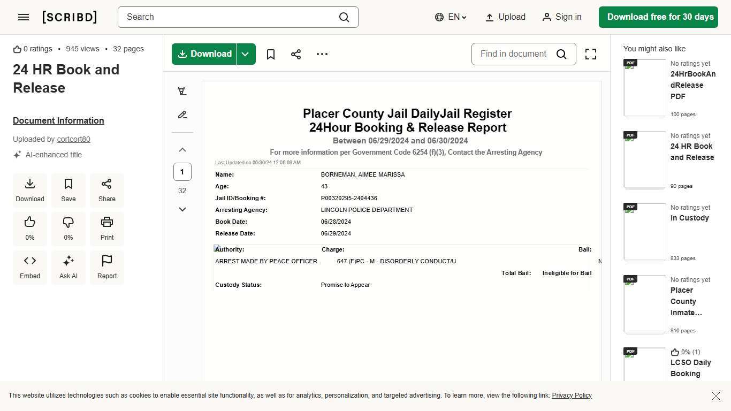Start the Download free for 30 days trial
This screenshot has width=731, height=411.
pos(658,17)
